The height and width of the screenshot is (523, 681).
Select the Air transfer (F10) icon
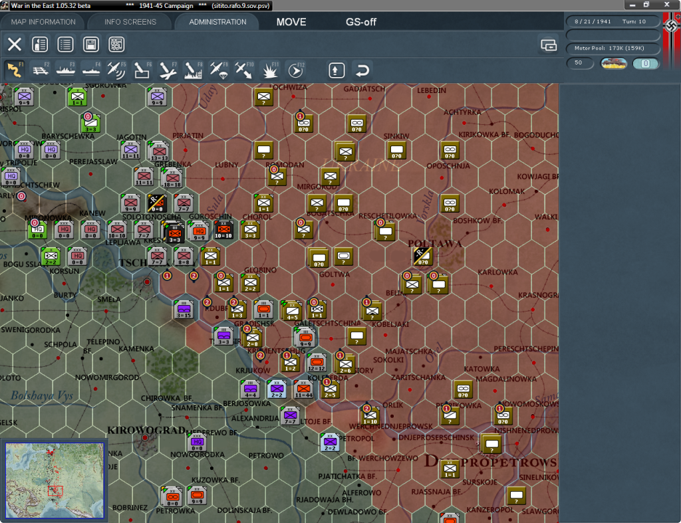click(244, 70)
